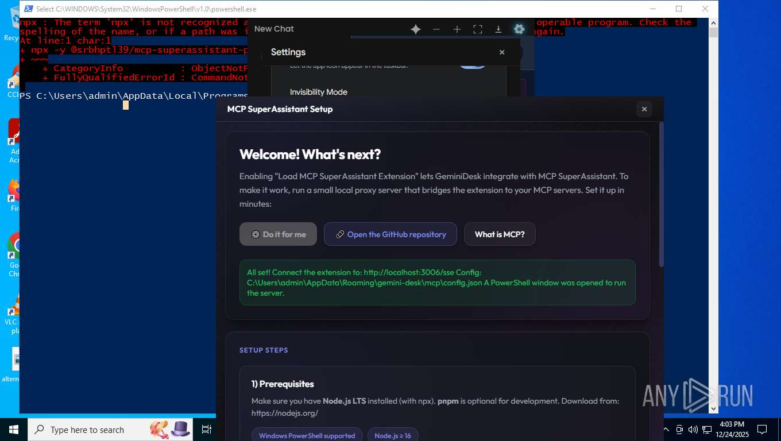This screenshot has width=781, height=441.
Task: Show hidden system tray icons chevron
Action: pyautogui.click(x=666, y=430)
